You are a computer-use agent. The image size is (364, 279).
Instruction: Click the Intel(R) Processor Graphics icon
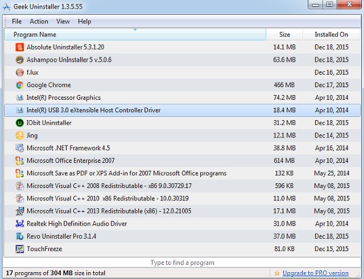click(20, 98)
